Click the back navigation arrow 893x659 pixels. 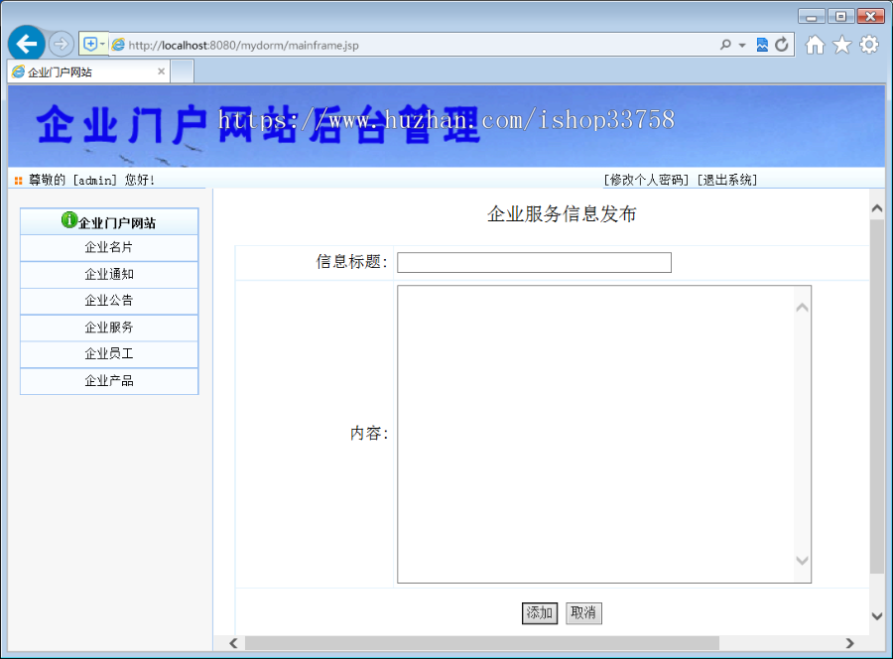[x=26, y=44]
